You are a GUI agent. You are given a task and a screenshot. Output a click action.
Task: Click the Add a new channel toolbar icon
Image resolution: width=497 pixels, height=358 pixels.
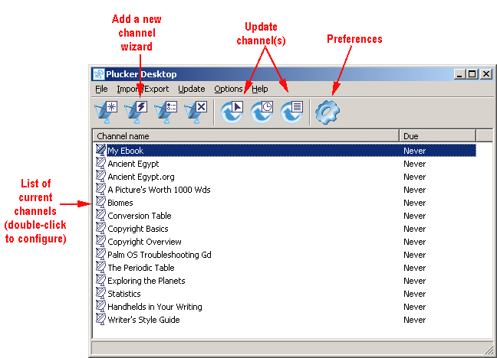pos(106,112)
